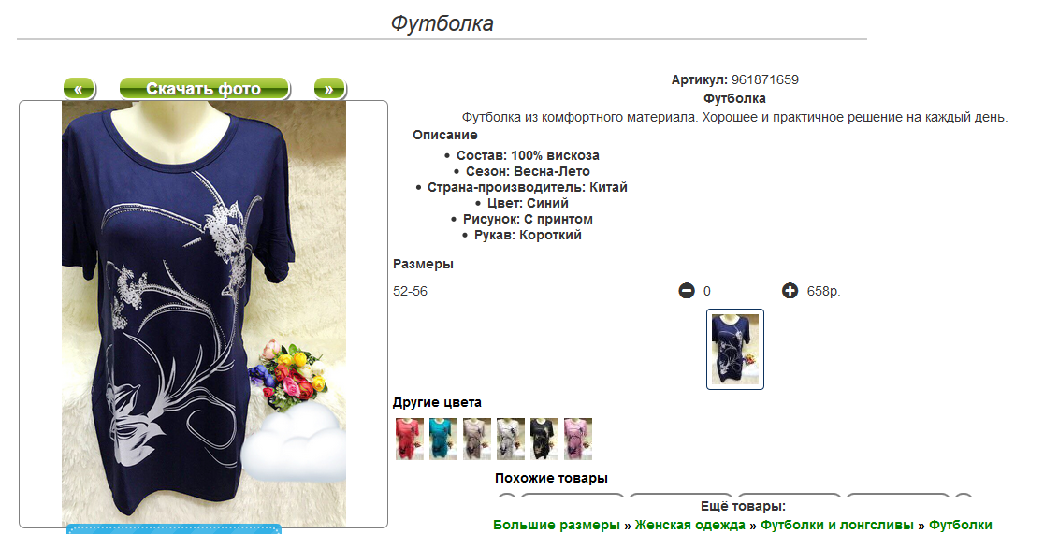Image resolution: width=1044 pixels, height=534 pixels.
Task: Open the Футболки и лонгсливы category link
Action: [x=837, y=526]
